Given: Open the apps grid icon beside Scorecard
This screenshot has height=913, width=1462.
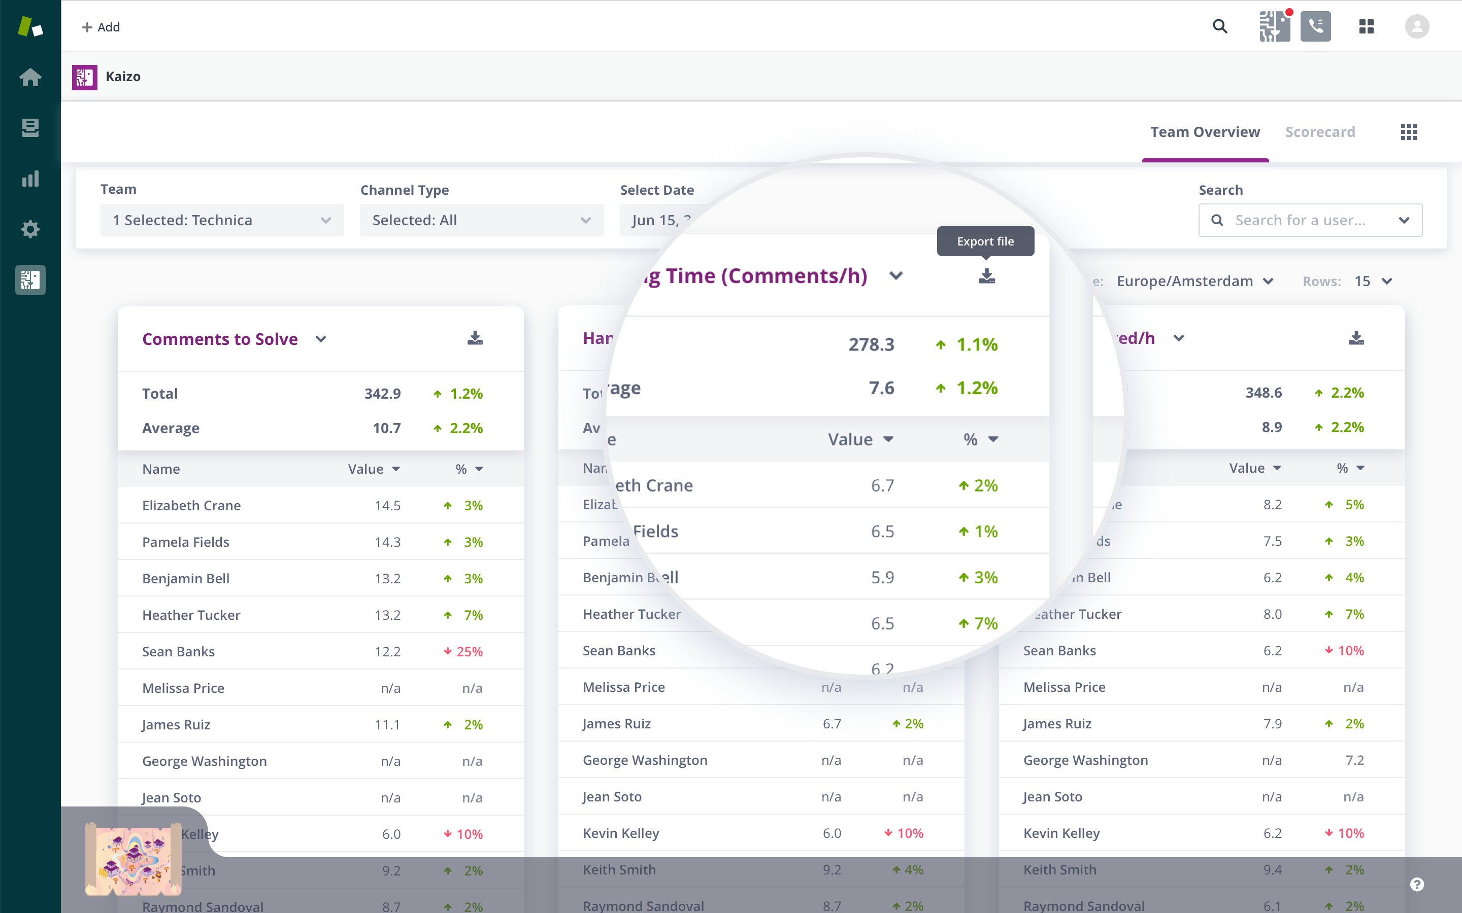Looking at the screenshot, I should point(1409,132).
